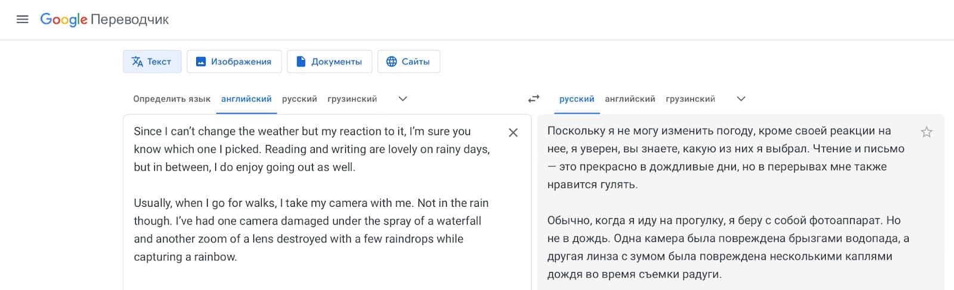Open the Изображения translation mode
The height and width of the screenshot is (290, 954).
pos(234,61)
